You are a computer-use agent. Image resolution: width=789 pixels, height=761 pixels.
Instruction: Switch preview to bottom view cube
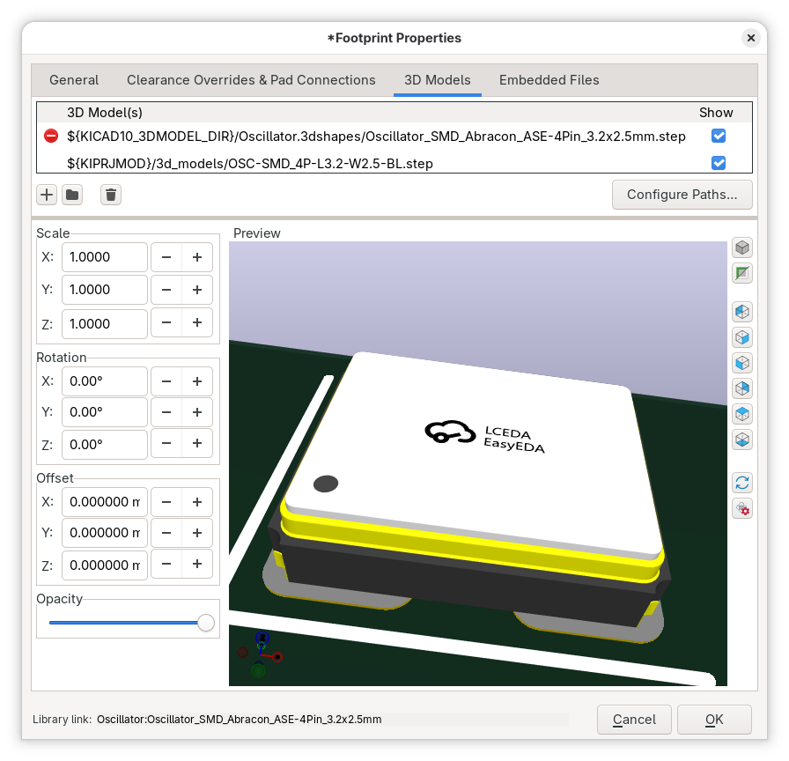click(x=742, y=440)
